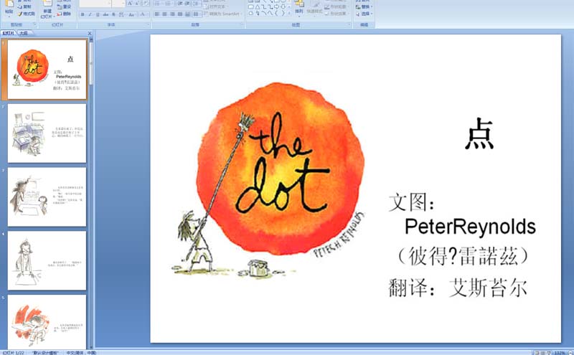The image size is (574, 355).
Task: Align text left in paragraph group
Action: point(156,14)
